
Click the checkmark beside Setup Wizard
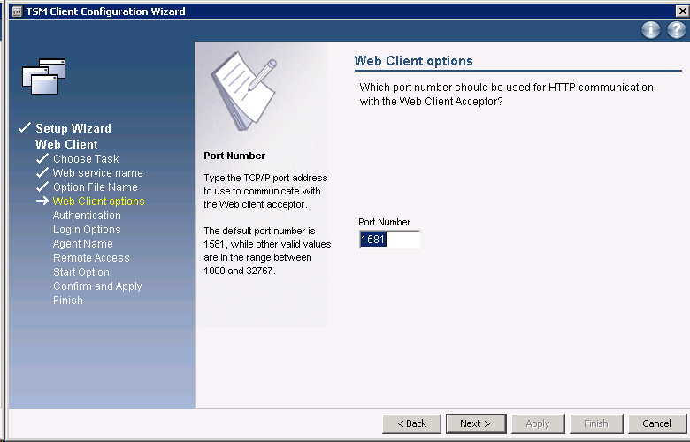[x=25, y=129]
